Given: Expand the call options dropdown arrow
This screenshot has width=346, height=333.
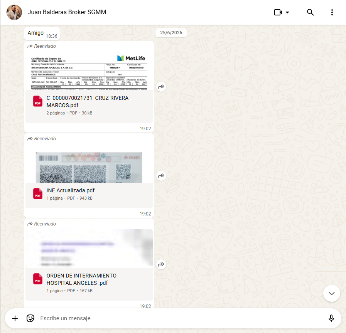Looking at the screenshot, I should (x=287, y=12).
